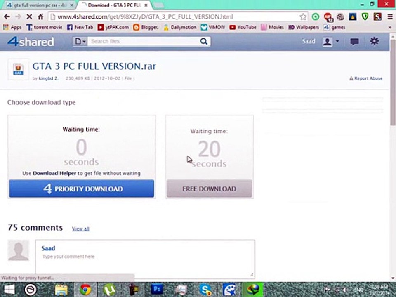Click the blue triangle extension icon
The image size is (396, 297).
click(x=353, y=17)
